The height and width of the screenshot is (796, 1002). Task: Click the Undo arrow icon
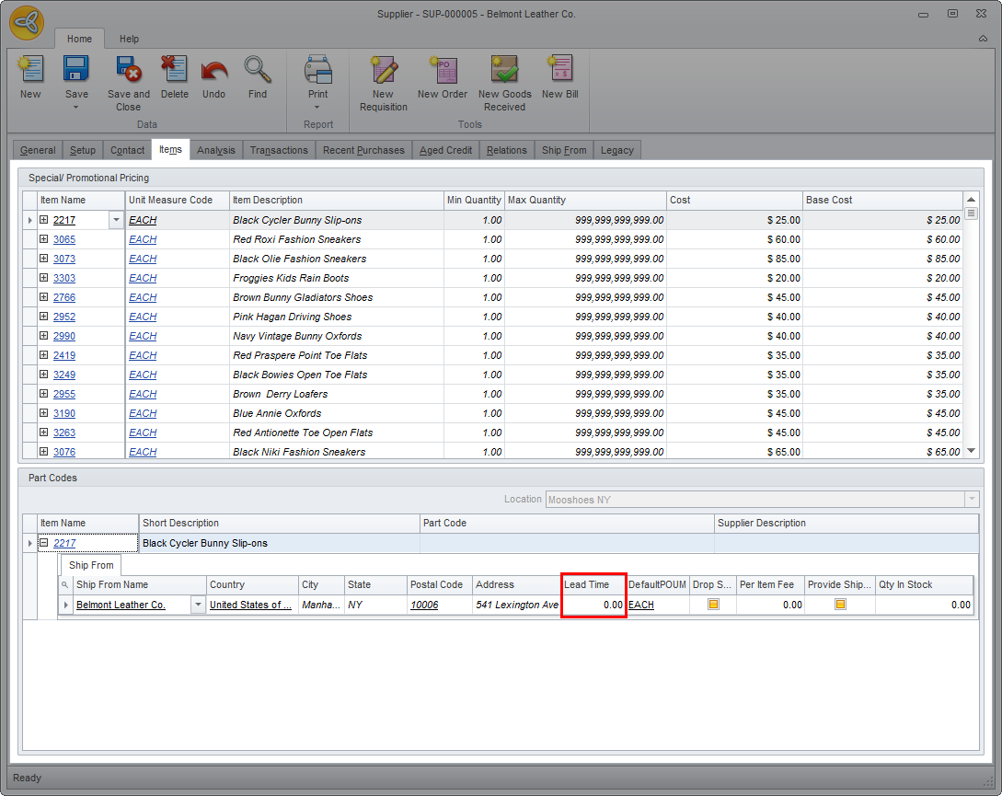click(x=213, y=70)
